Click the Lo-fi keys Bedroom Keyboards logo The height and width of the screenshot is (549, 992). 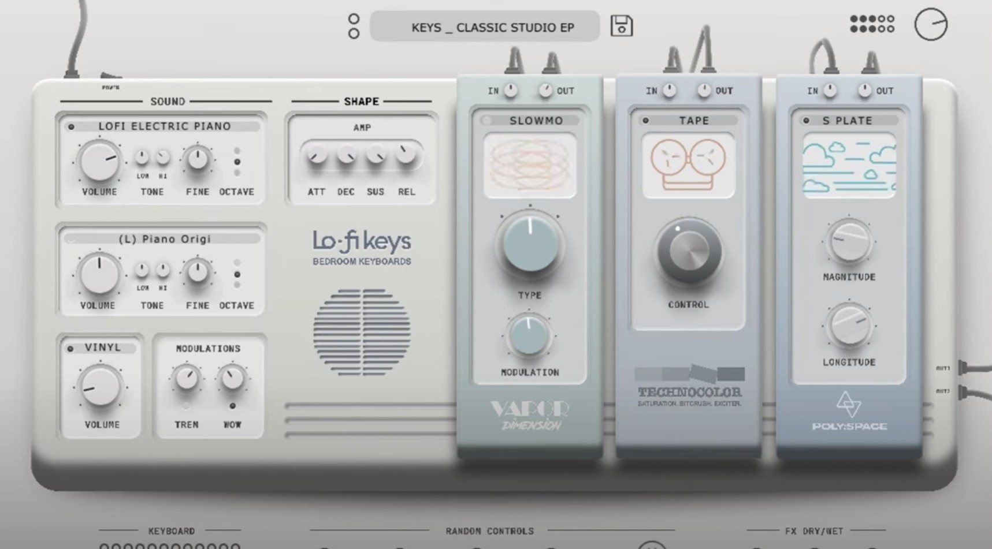[x=362, y=248]
